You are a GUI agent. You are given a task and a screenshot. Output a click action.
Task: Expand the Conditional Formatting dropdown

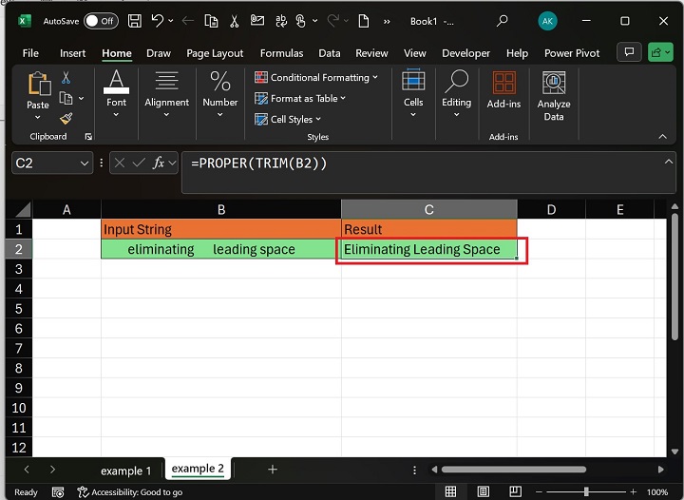316,77
